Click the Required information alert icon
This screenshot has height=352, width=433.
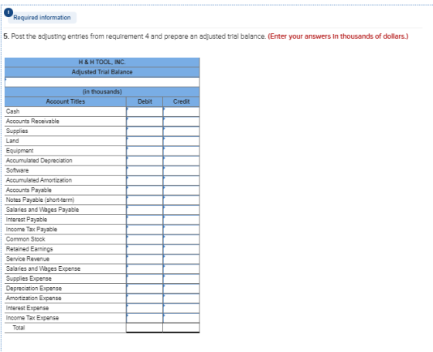(x=9, y=12)
